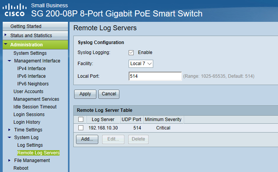The height and width of the screenshot is (172, 278).
Task: Toggle the Syslog Logging Enable checkbox
Action: pyautogui.click(x=131, y=52)
